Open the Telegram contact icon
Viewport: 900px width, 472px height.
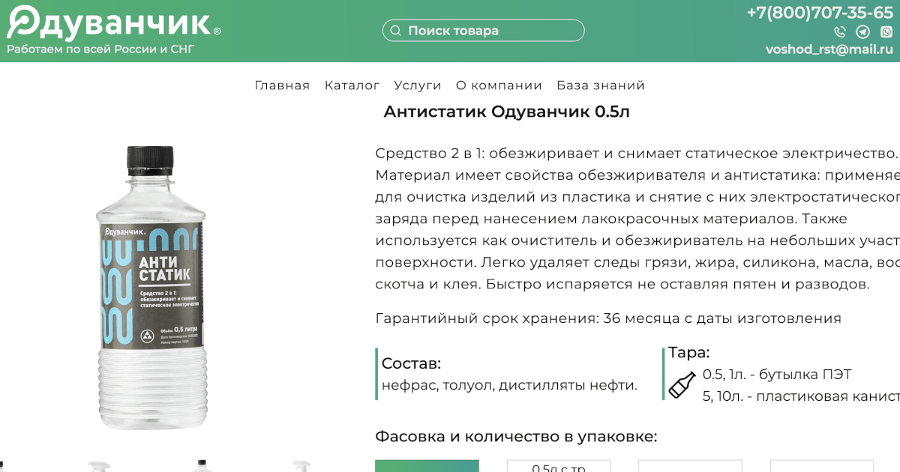pos(863,32)
